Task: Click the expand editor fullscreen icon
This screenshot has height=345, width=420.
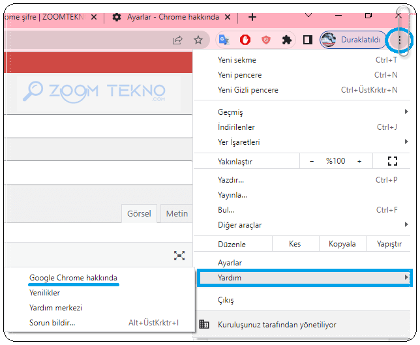Action: coord(179,256)
